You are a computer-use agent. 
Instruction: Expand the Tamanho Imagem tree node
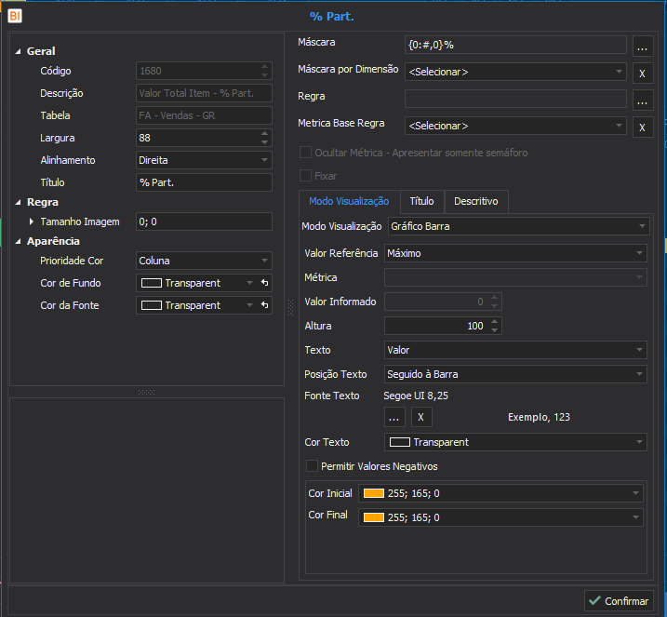pyautogui.click(x=32, y=221)
